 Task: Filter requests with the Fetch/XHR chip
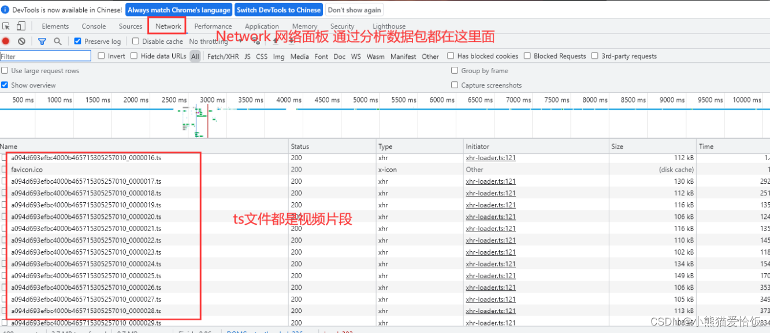223,56
